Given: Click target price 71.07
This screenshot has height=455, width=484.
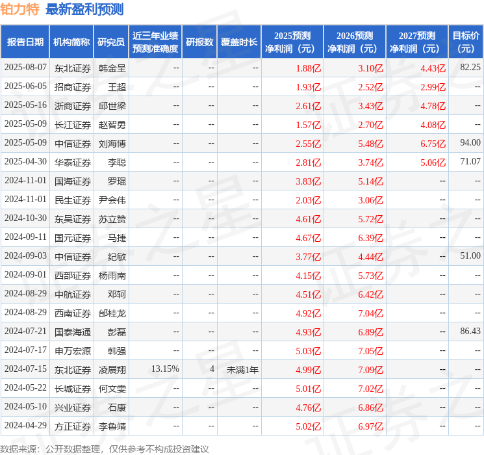Looking at the screenshot, I should click(470, 162).
